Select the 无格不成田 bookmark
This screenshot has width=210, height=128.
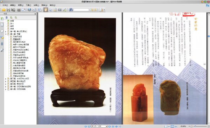coord(17,37)
